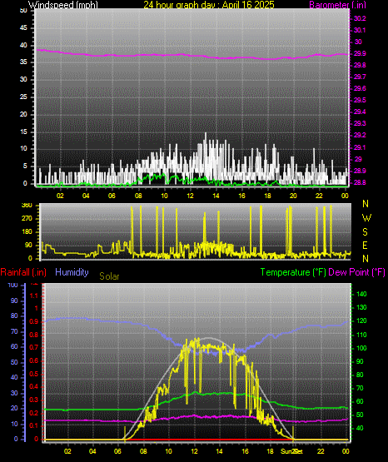Image resolution: width=388 pixels, height=462 pixels.
Task: Click the 50 humidity scale value
Action: tap(14, 362)
